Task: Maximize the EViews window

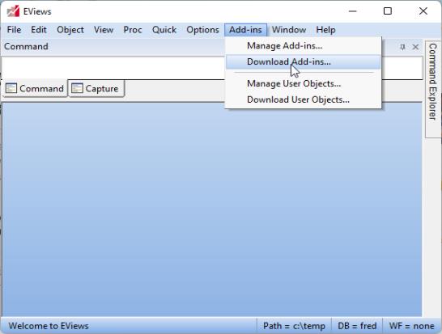Action: 388,11
